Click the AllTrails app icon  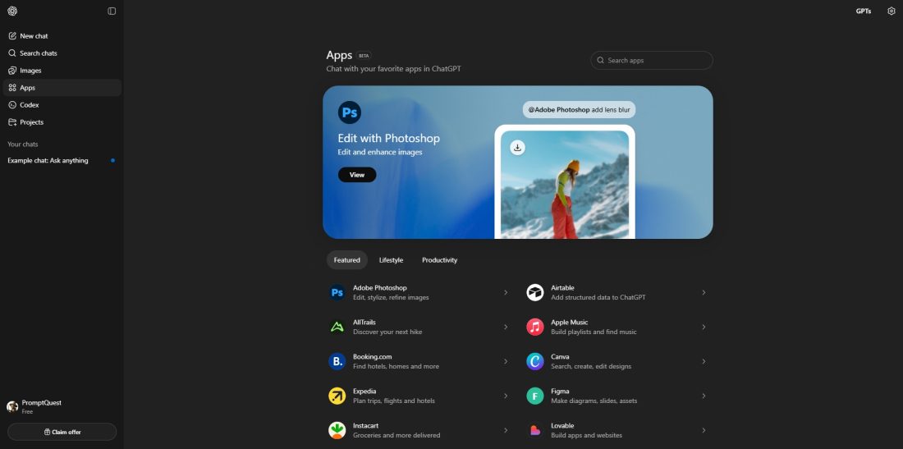click(337, 327)
